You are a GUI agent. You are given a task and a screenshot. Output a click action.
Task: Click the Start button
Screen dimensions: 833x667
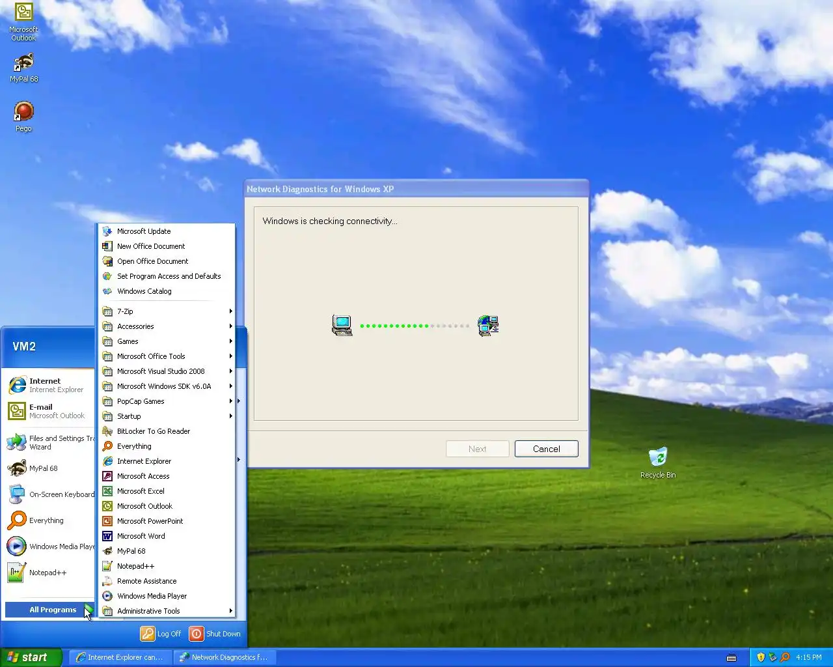point(31,657)
